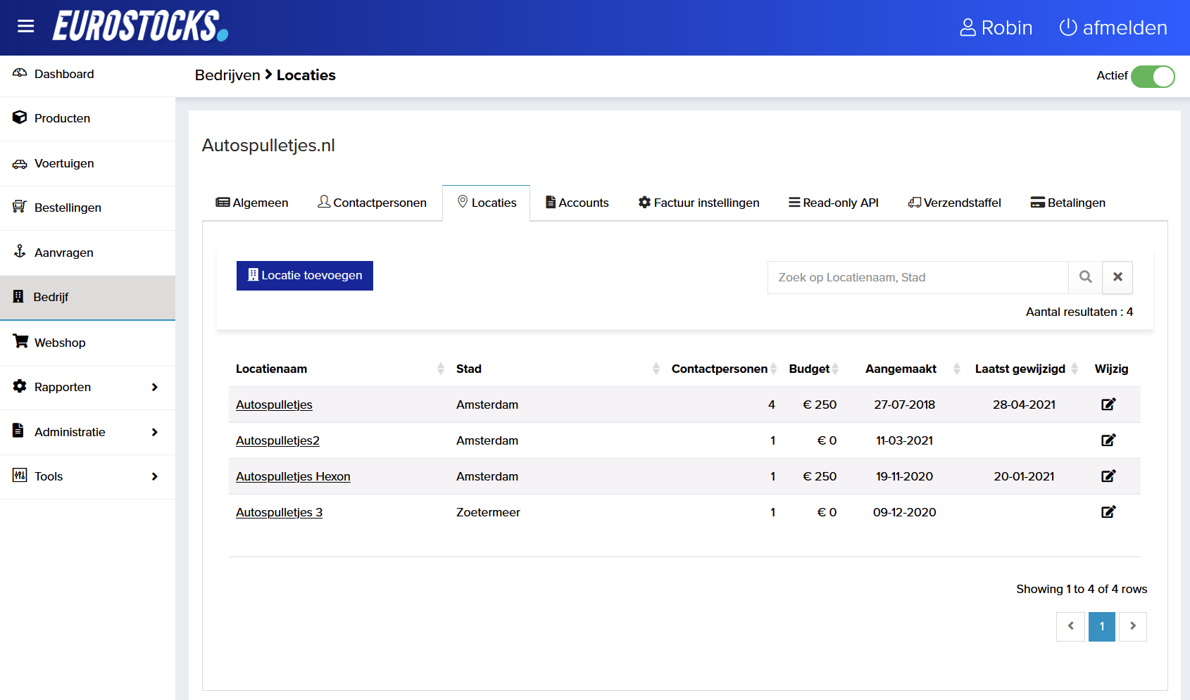Viewport: 1190px width, 700px height.
Task: Sort table by Locatienaam column
Action: 271,369
